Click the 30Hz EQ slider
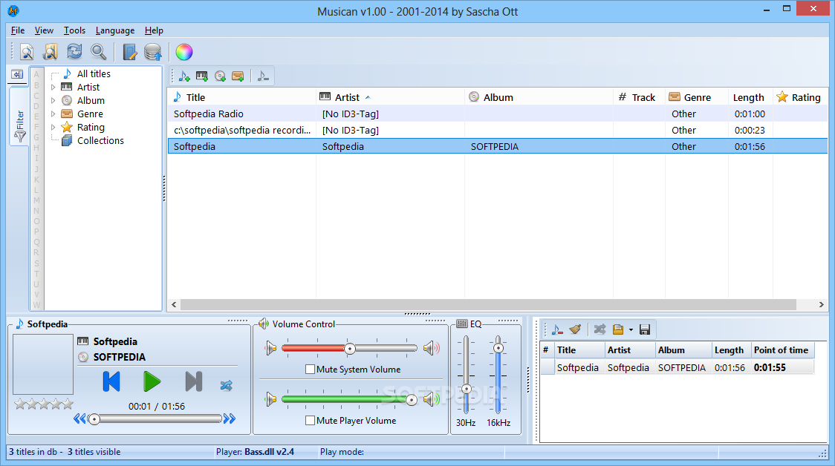Screen dimensions: 835x466 [x=466, y=375]
